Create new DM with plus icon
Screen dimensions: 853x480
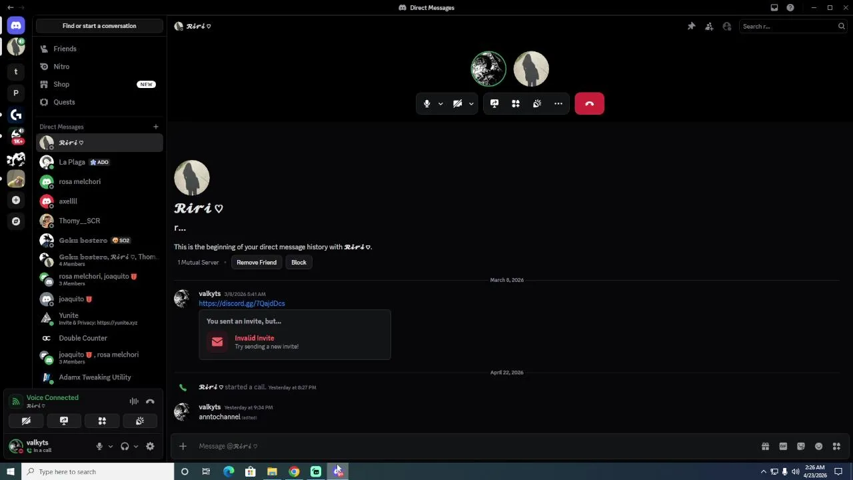(156, 127)
